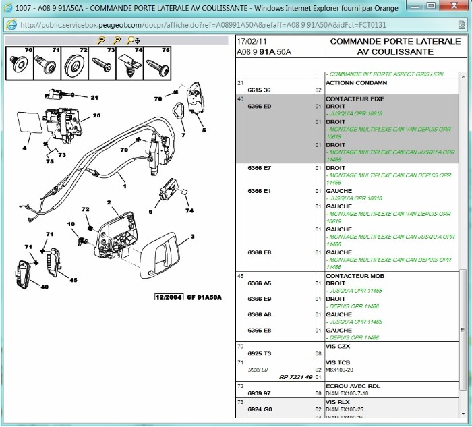Click callout number 10 in the diagram
The height and width of the screenshot is (427, 472).
tap(71, 224)
